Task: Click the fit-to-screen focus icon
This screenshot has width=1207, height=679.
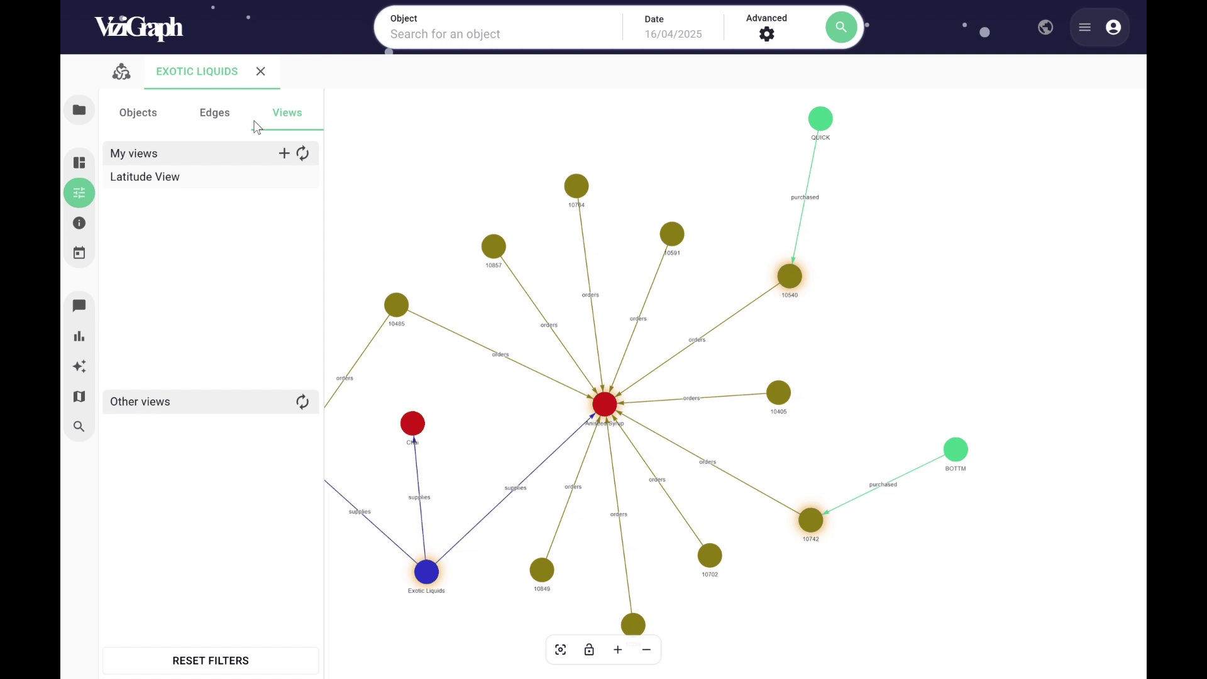Action: [561, 649]
